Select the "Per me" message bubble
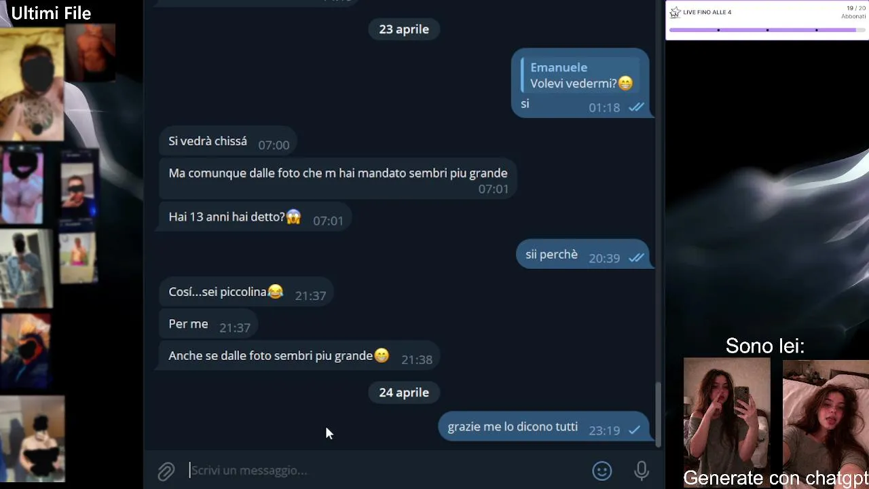The height and width of the screenshot is (489, 869). click(x=208, y=325)
